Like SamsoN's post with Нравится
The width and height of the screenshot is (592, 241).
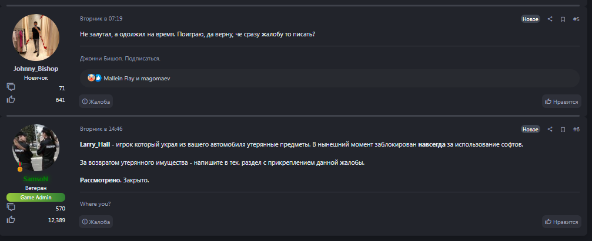(561, 222)
